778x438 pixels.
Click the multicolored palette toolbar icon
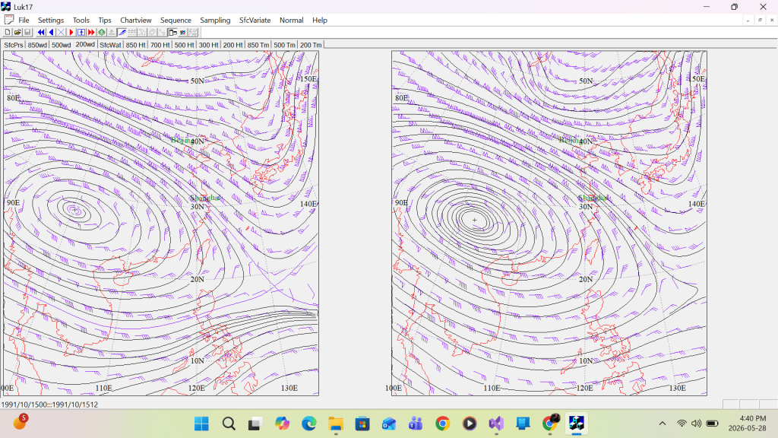click(182, 32)
